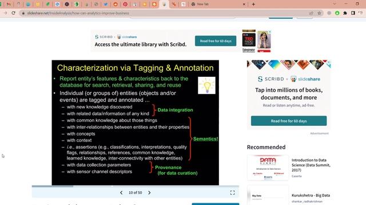Viewport: 366px width, 205px height.
Task: Close the sidebar Scribd ad
Action: (329, 62)
